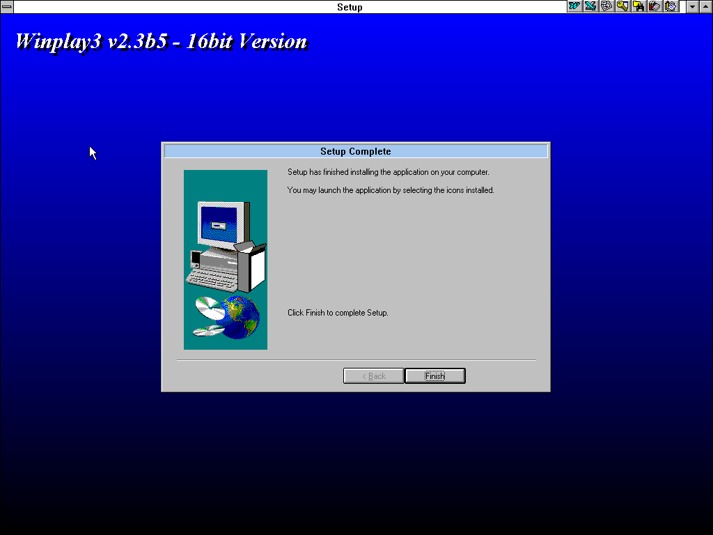Click the 'Click Finish to complete Setup' text

coord(338,313)
